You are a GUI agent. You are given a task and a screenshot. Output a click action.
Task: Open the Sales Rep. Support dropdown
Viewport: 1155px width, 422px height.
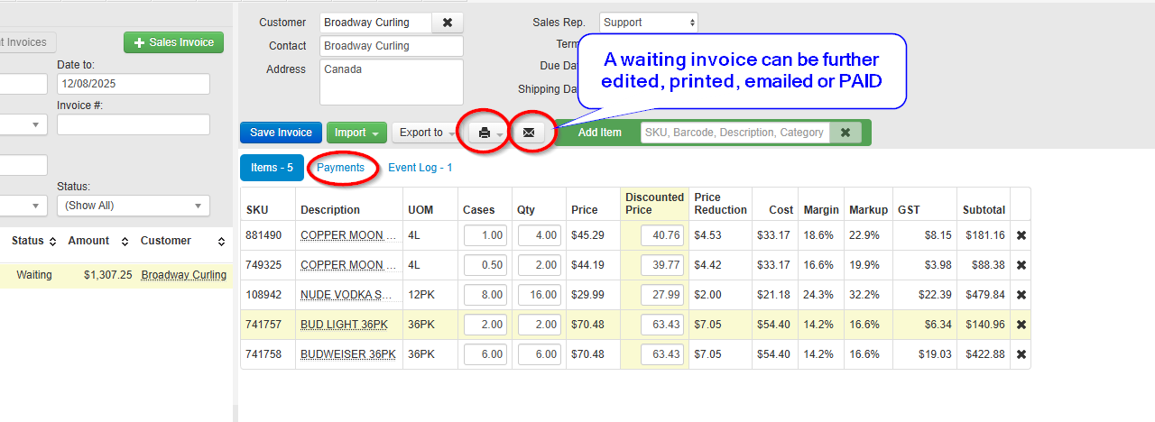pyautogui.click(x=649, y=23)
